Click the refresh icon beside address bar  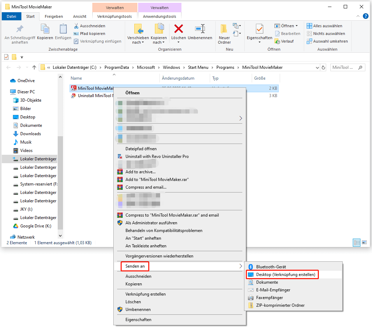[323, 67]
